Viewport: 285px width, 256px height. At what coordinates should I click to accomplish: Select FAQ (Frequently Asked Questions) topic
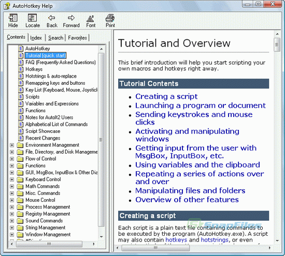pyautogui.click(x=61, y=63)
